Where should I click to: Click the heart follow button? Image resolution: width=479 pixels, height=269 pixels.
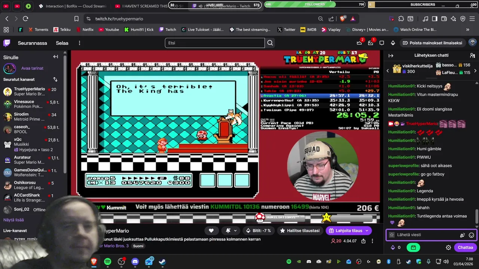(211, 231)
